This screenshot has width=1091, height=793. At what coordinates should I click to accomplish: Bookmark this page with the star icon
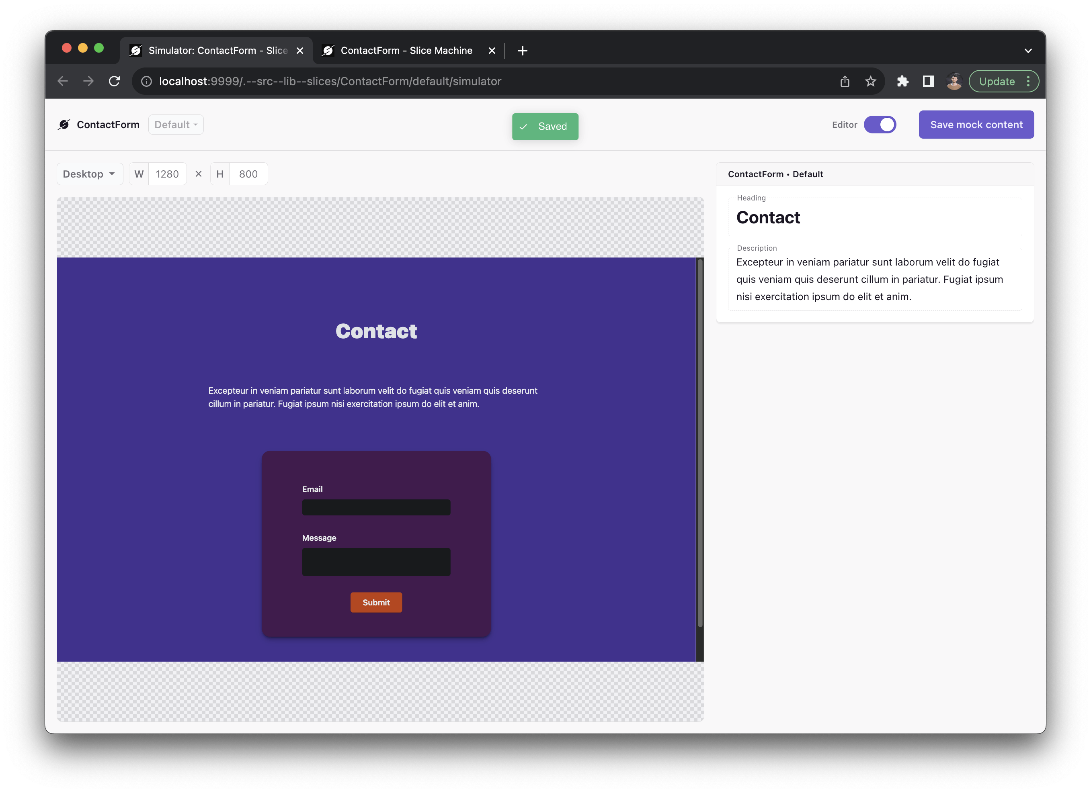[x=870, y=81]
